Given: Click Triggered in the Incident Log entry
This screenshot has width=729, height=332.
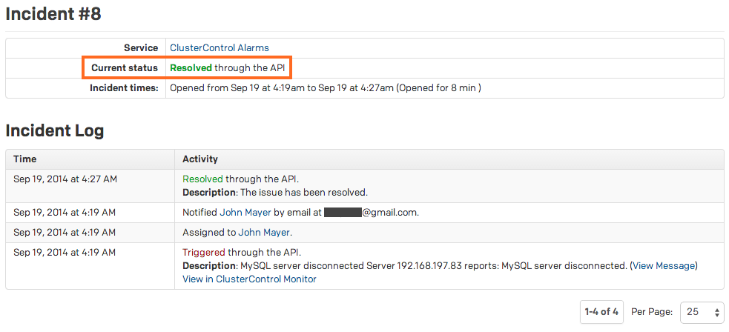Looking at the screenshot, I should click(204, 253).
